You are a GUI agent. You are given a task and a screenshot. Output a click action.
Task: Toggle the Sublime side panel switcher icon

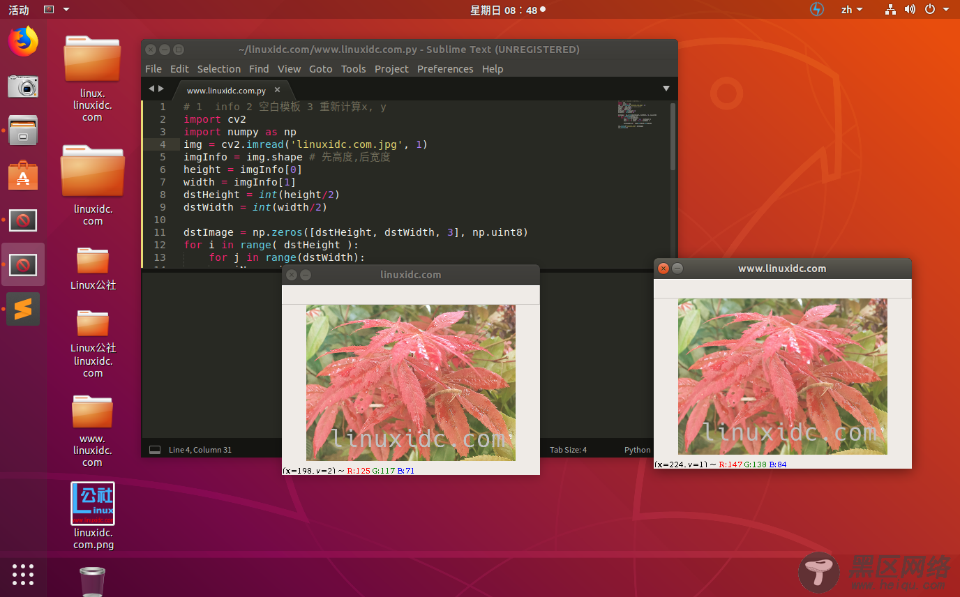[155, 450]
